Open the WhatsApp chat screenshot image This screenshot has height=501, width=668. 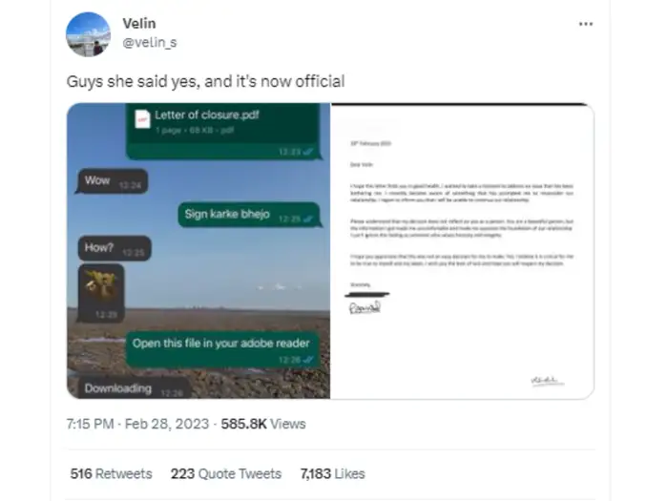[x=198, y=251]
